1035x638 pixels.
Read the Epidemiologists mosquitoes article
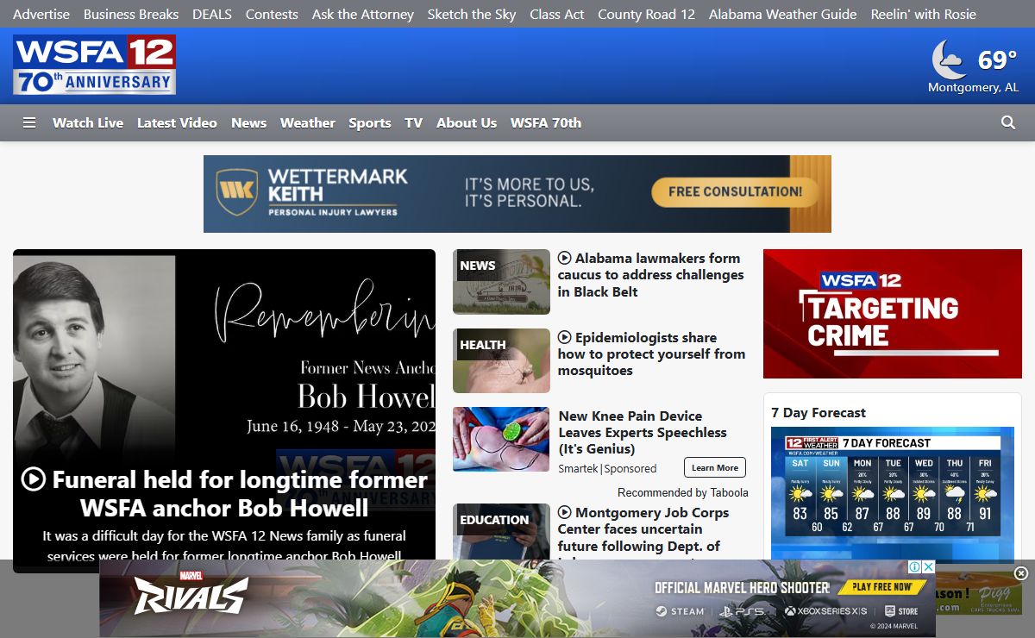click(x=651, y=354)
